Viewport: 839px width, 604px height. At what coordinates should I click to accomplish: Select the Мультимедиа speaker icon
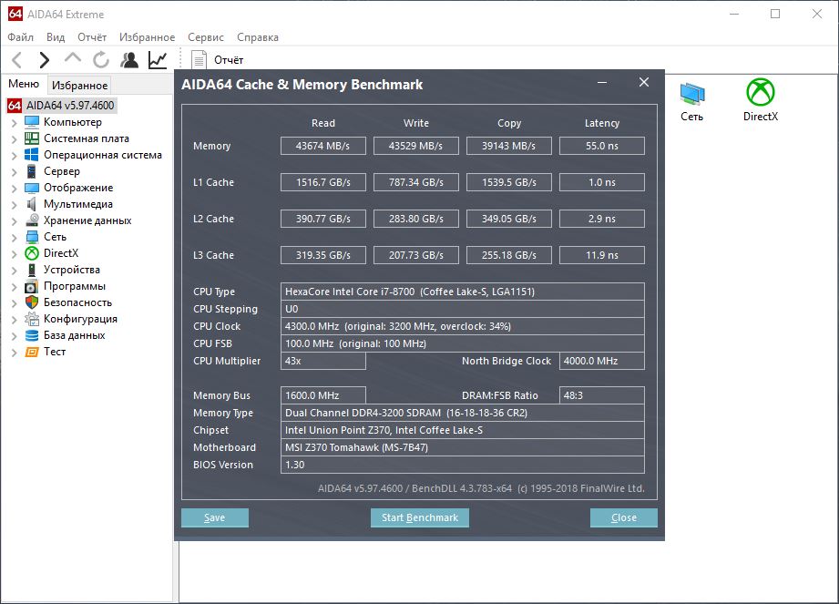[x=32, y=204]
